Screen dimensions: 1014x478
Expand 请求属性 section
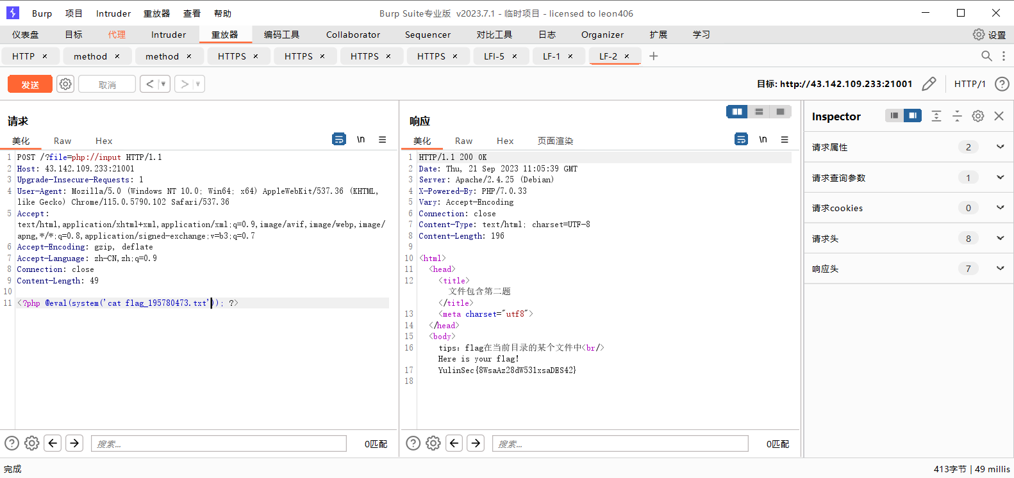(1000, 147)
